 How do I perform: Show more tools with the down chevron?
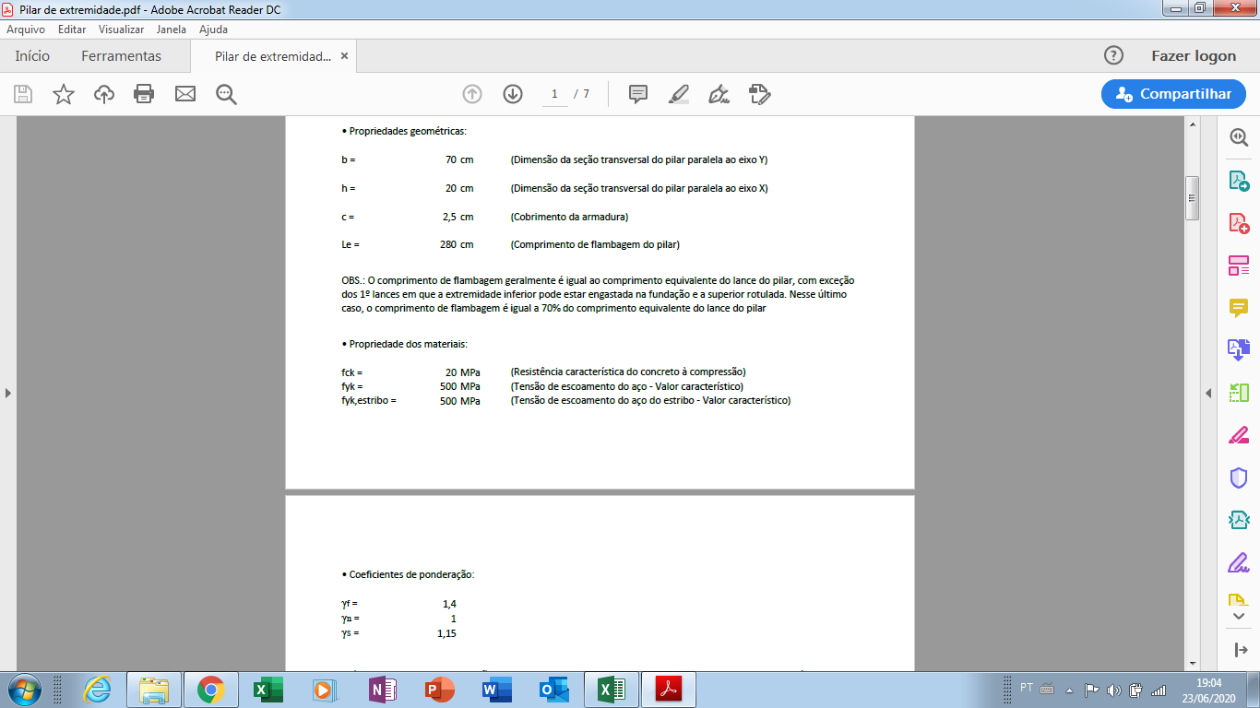pyautogui.click(x=1238, y=615)
